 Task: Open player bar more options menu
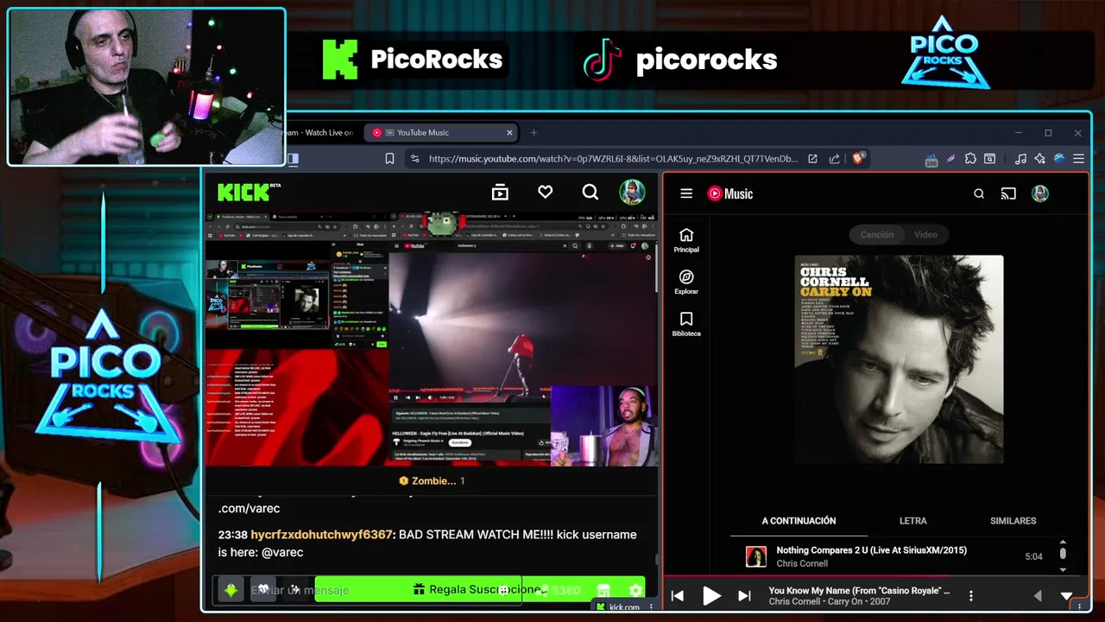point(971,595)
